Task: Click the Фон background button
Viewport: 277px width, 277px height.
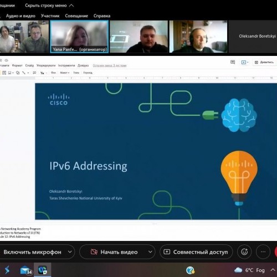Action: [x=53, y=73]
